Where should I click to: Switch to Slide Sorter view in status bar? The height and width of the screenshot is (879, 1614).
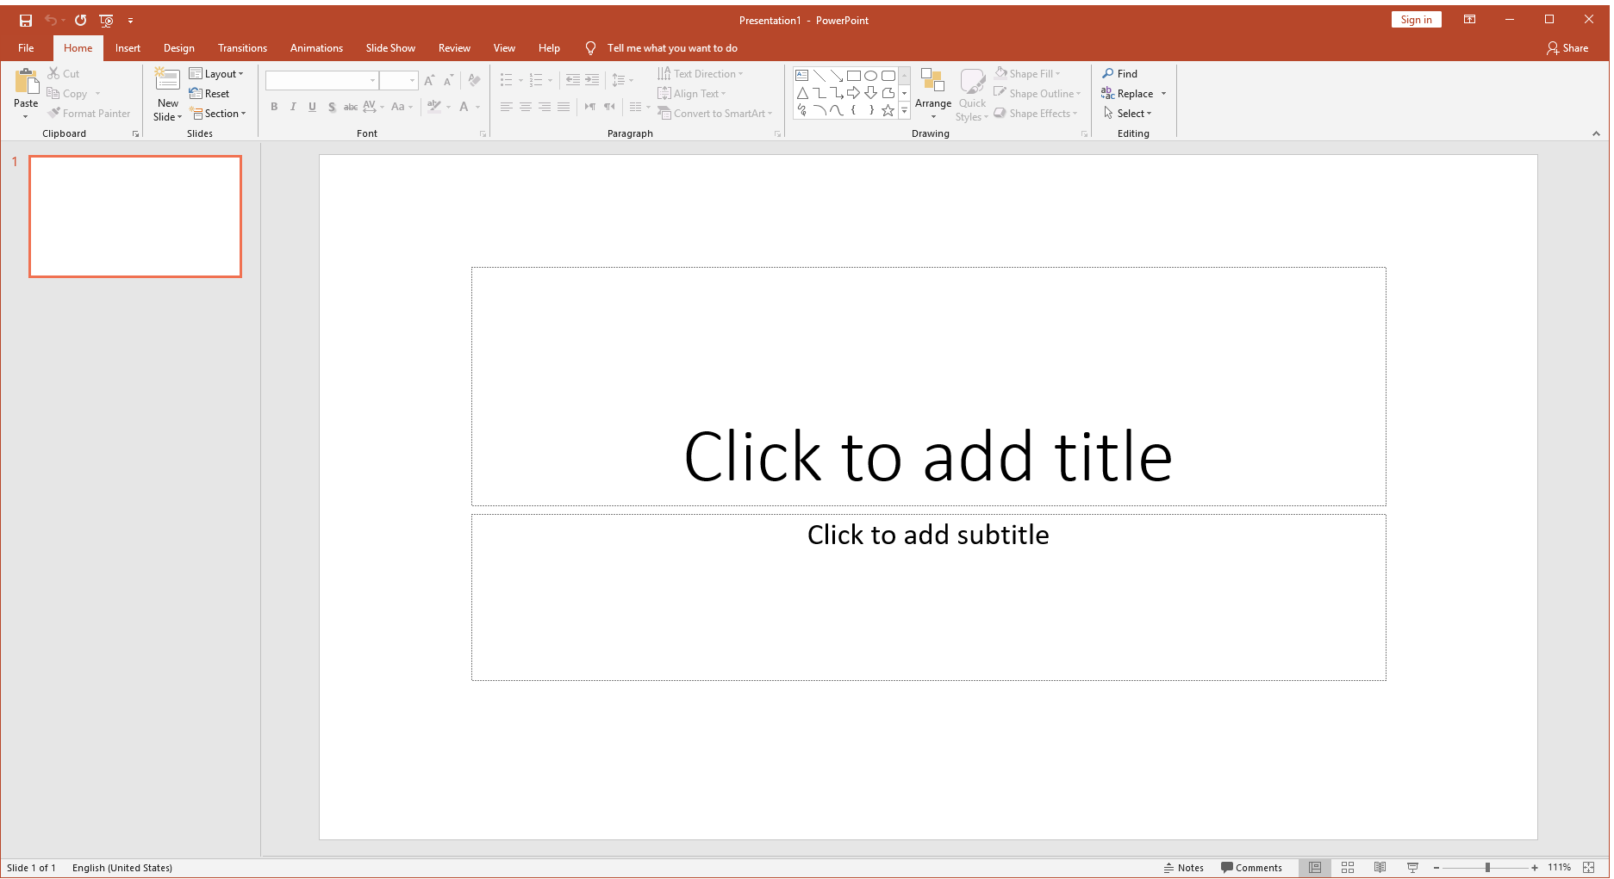coord(1348,868)
